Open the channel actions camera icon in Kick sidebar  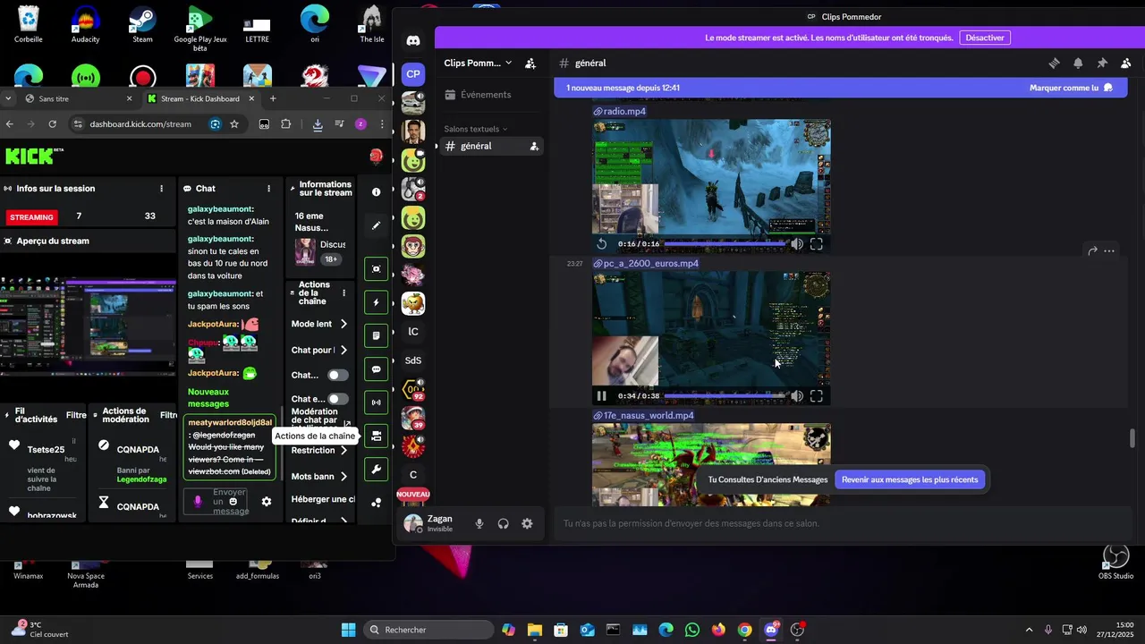point(376,436)
